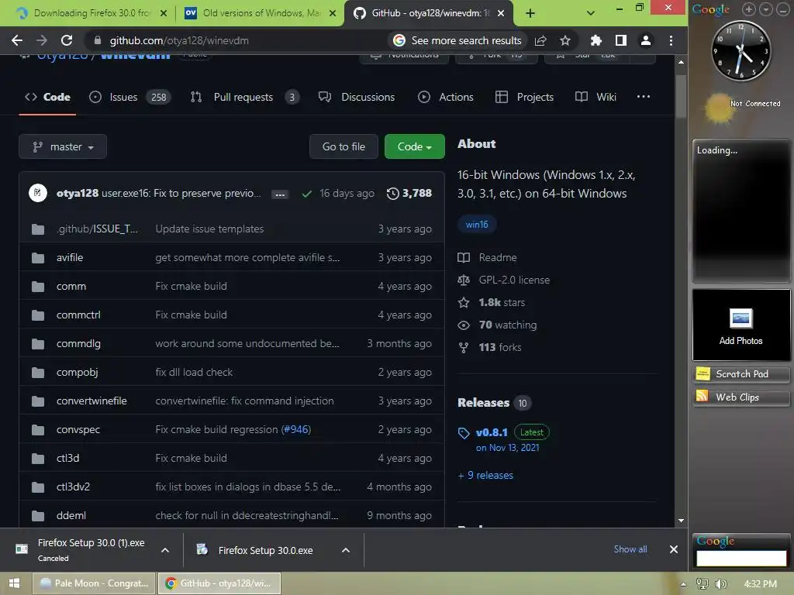Open Chrome side panel icon
The image size is (794, 595).
[x=621, y=40]
